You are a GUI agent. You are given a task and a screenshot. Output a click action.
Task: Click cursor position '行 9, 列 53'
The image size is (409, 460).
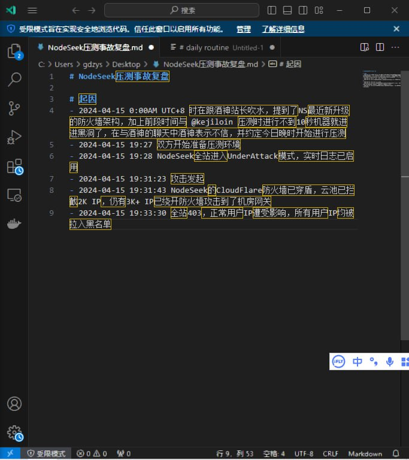(235, 453)
